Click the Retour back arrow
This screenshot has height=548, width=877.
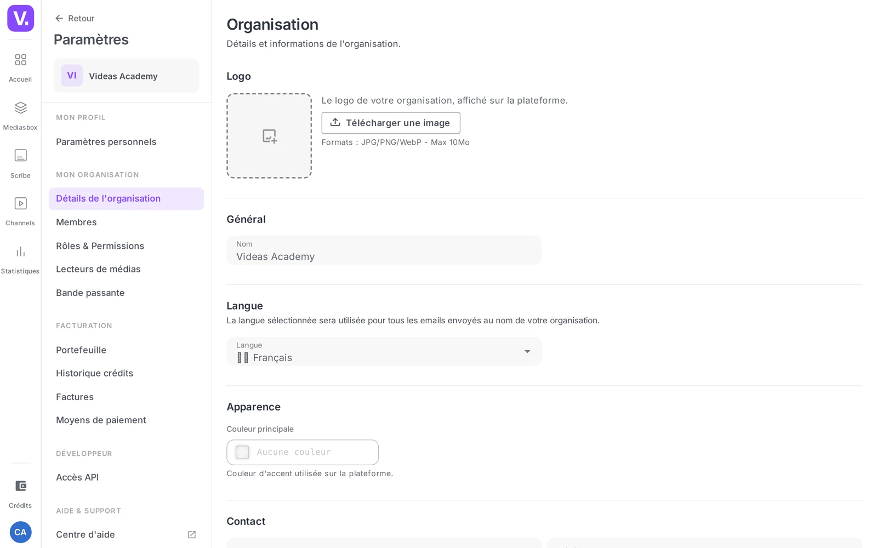[59, 18]
